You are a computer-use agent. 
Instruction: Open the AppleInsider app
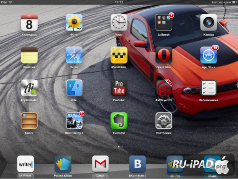tap(29, 88)
